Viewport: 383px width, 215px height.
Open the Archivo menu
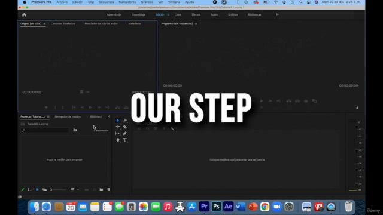[x=62, y=2]
